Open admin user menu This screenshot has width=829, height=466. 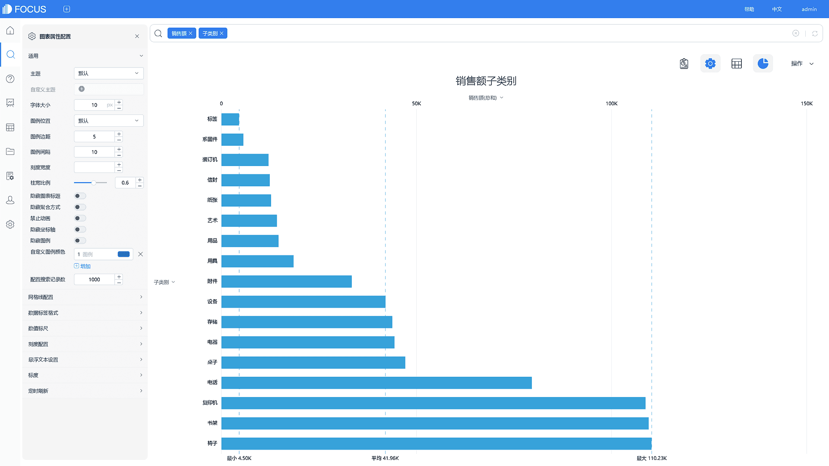pyautogui.click(x=809, y=9)
